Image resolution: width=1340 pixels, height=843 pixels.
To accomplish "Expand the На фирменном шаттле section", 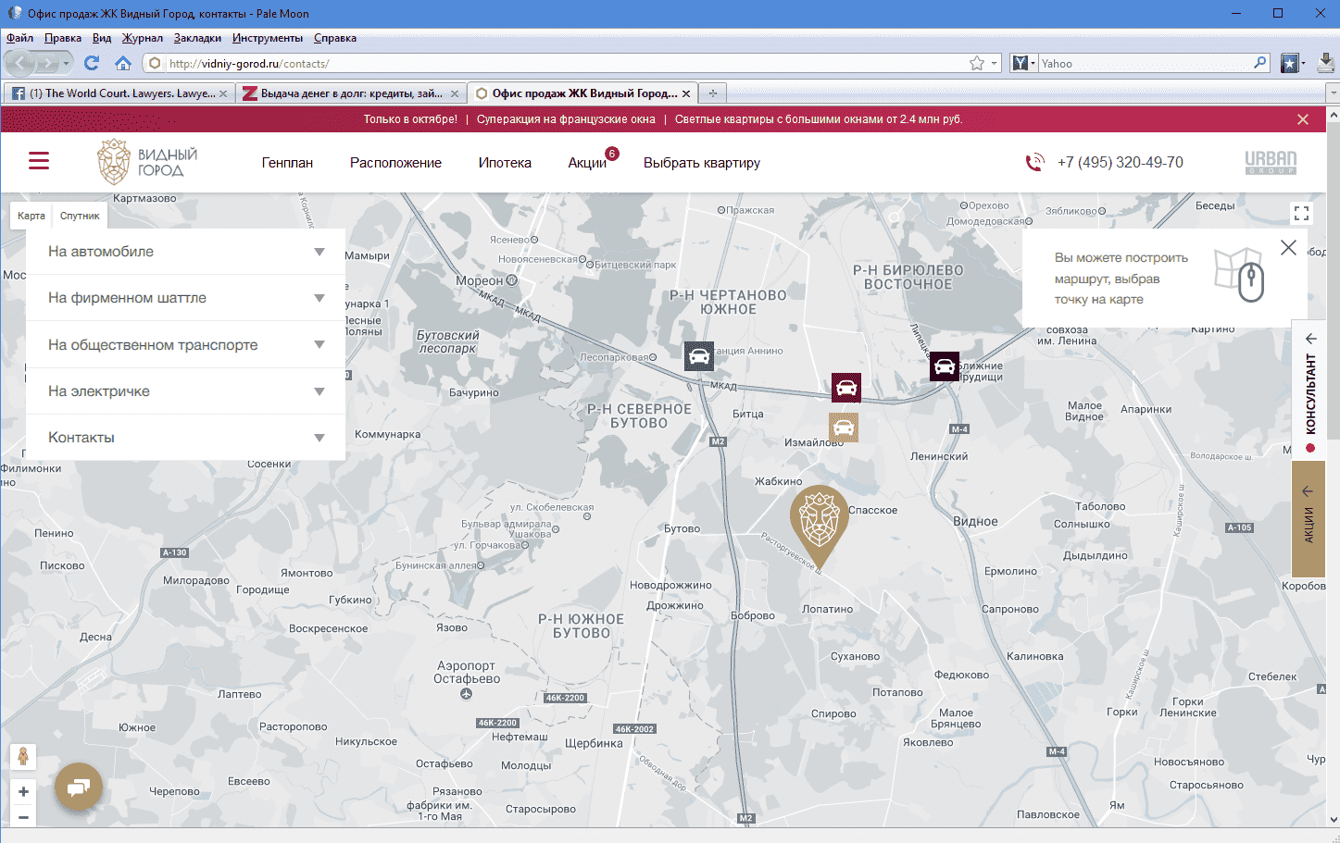I will [185, 298].
